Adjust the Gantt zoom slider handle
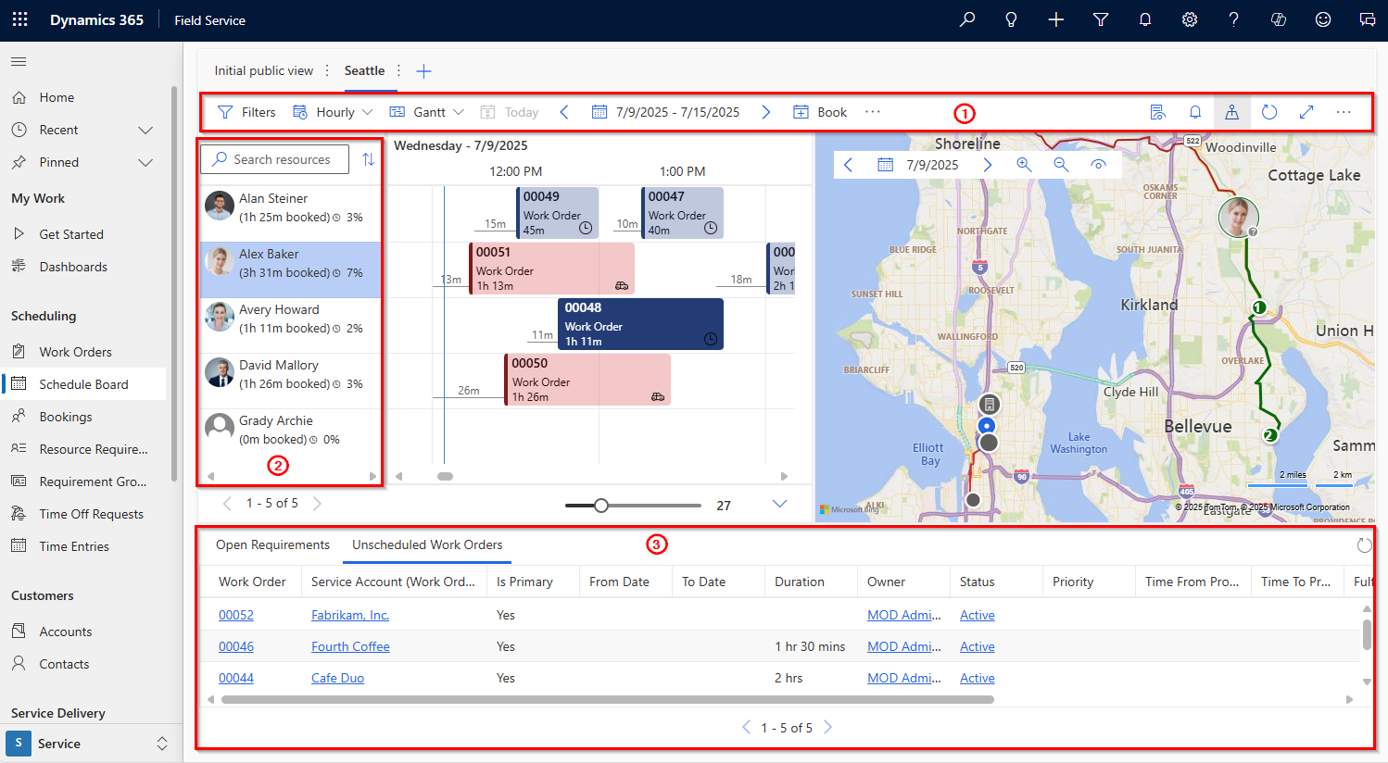1388x763 pixels. tap(601, 506)
